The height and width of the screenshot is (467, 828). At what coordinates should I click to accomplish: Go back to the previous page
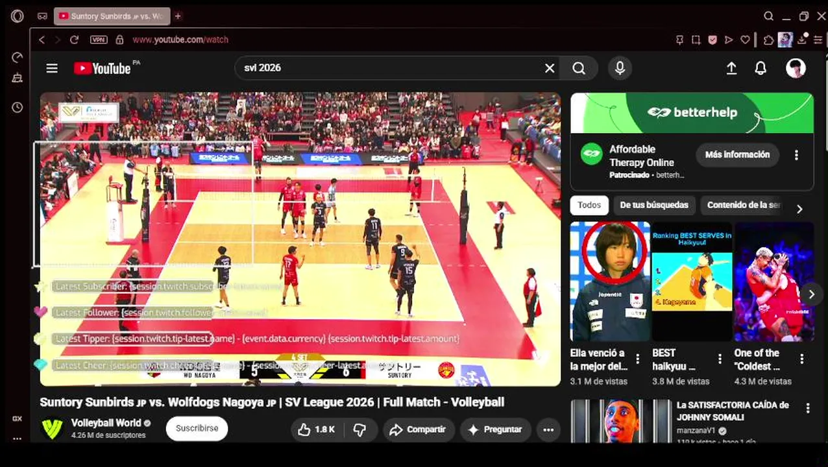42,40
